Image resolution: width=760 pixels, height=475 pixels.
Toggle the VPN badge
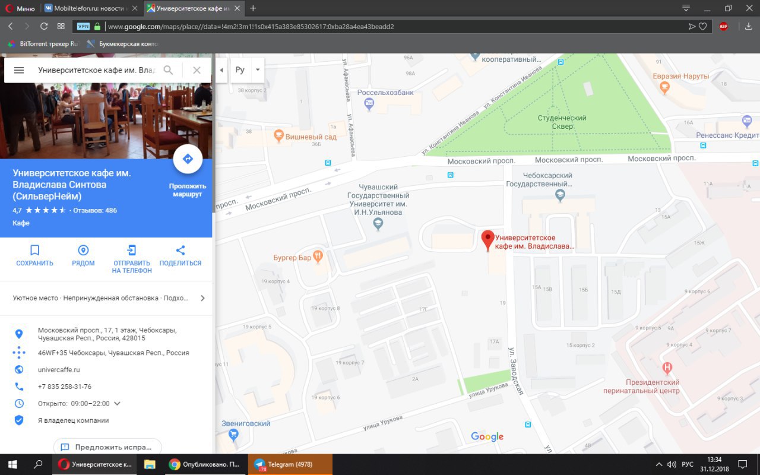[x=83, y=26]
